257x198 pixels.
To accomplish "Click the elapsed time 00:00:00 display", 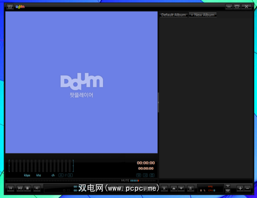I will point(146,163).
